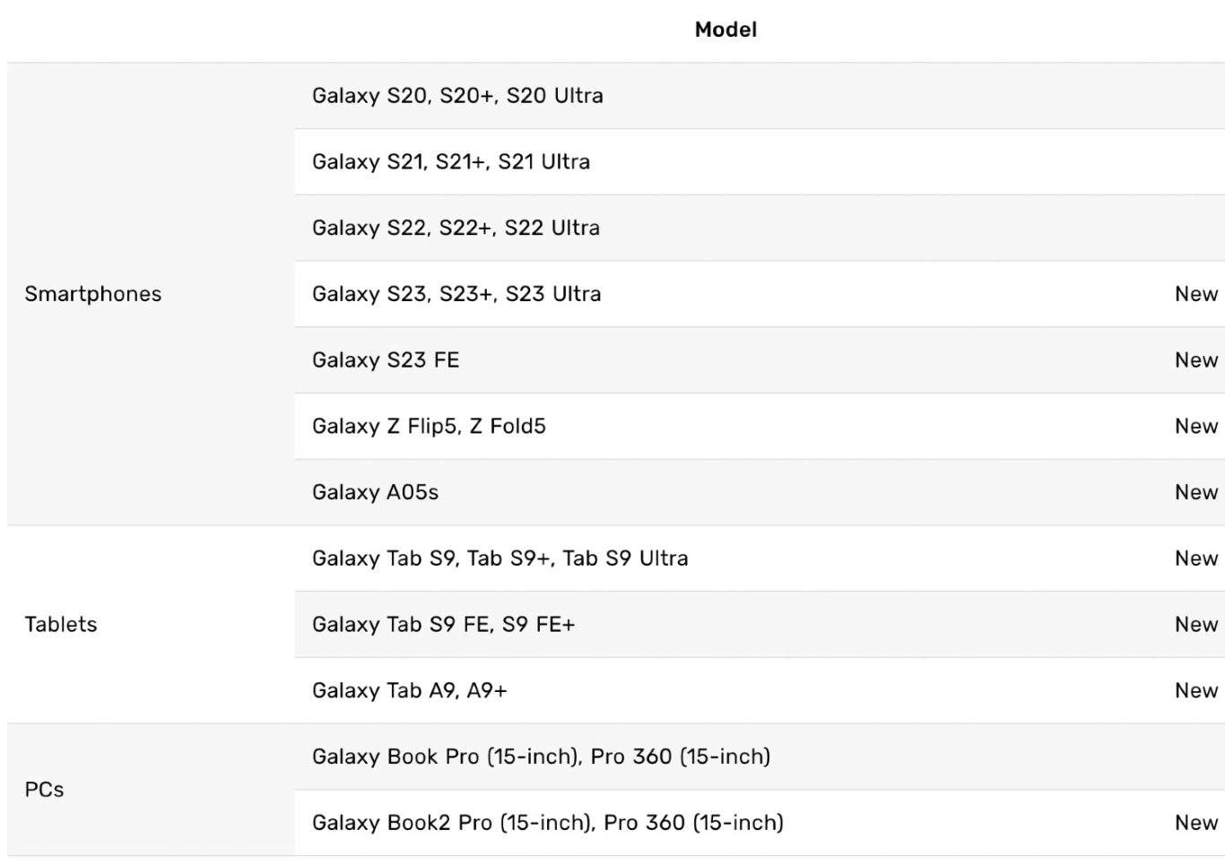
Task: Click the PCs category cell
Action: [45, 790]
